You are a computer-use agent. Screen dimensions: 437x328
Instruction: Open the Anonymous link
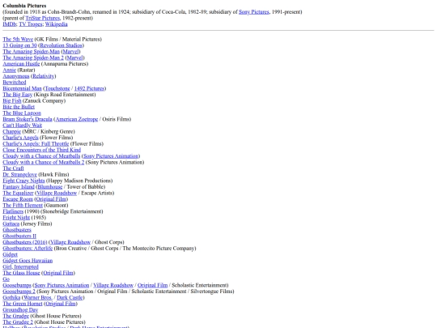(16, 76)
